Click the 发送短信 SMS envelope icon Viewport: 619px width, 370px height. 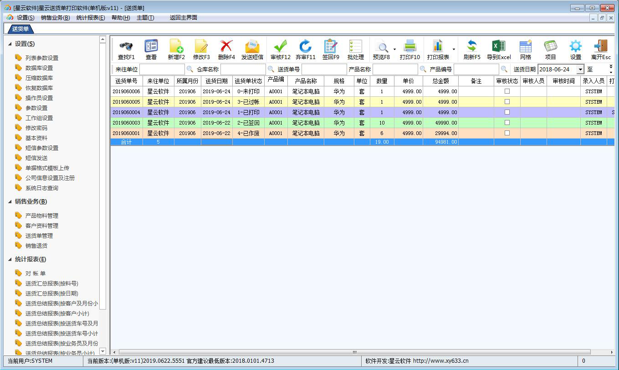pos(252,46)
